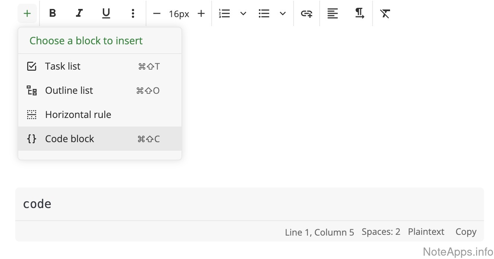The image size is (494, 259).
Task: Expand bulleted list style dropdown arrow
Action: tap(283, 14)
